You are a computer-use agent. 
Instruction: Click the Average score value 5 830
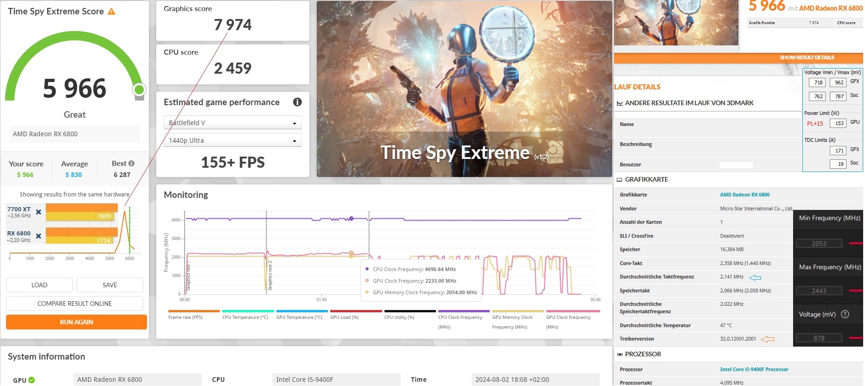[74, 175]
